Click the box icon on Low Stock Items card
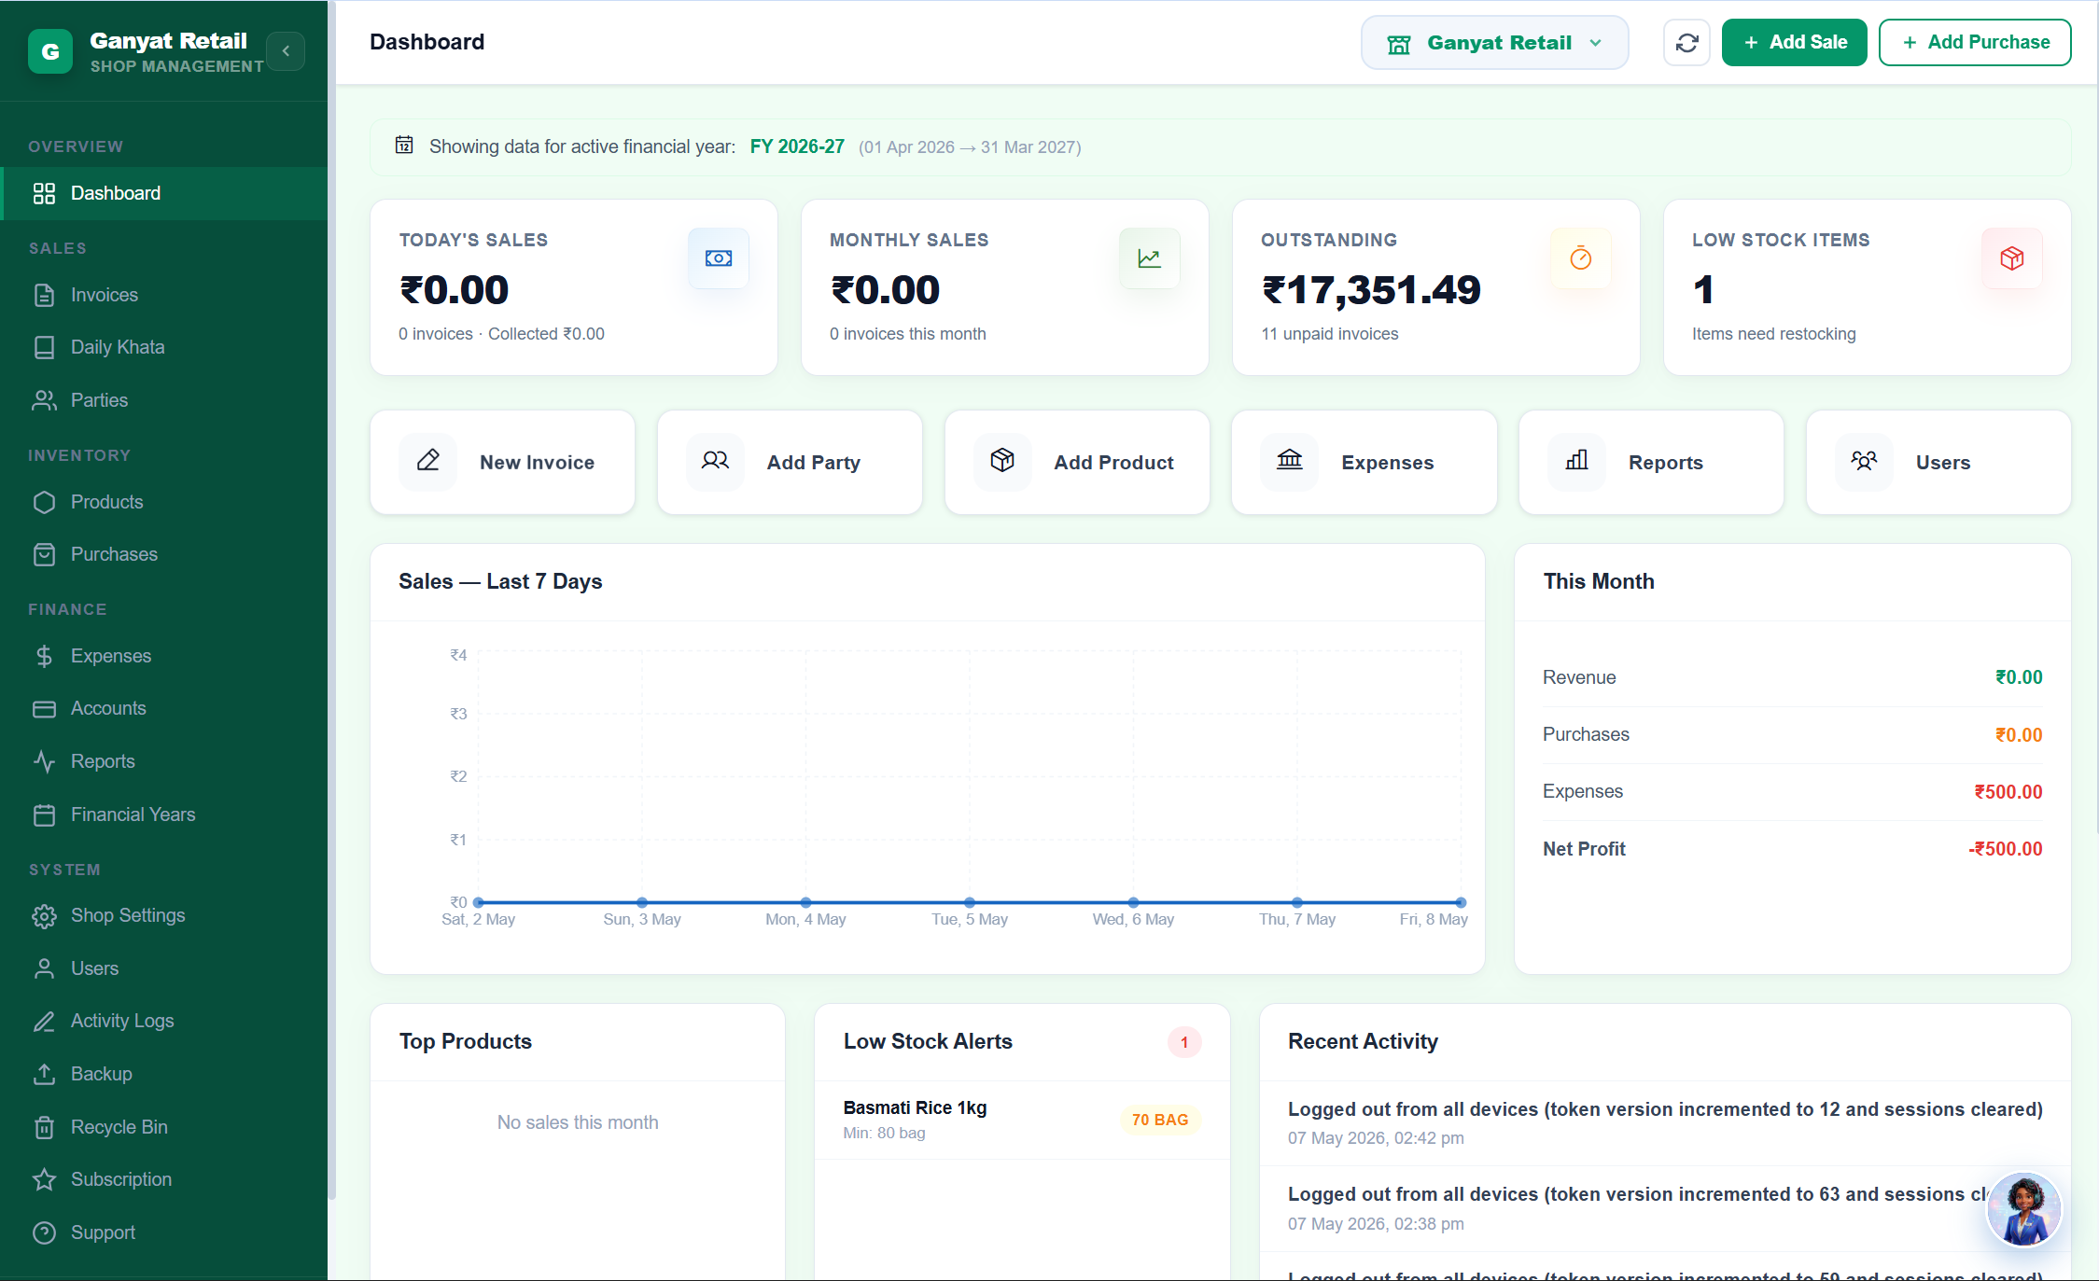 (2012, 258)
